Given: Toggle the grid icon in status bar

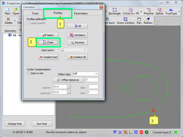Looking at the screenshot, I should (136, 132).
